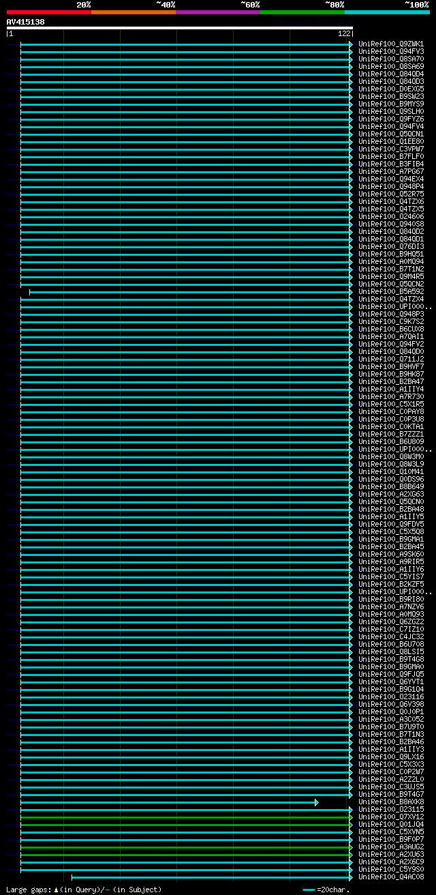The height and width of the screenshot is (895, 436).
Task: Select hit label UniRef100_B6CUX8
Action: point(391,329)
